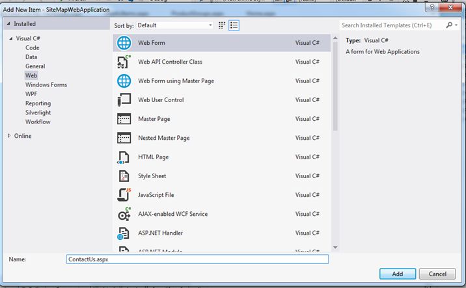Click the Cancel button
The height and width of the screenshot is (288, 466).
(x=437, y=274)
